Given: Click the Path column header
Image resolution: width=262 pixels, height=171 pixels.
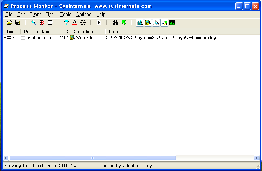Looking at the screenshot, I should [182, 32].
